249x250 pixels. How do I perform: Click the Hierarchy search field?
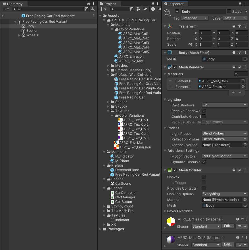[x=48, y=9]
